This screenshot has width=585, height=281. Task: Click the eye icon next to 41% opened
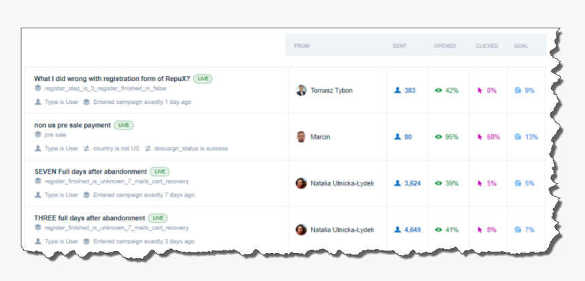pos(439,229)
